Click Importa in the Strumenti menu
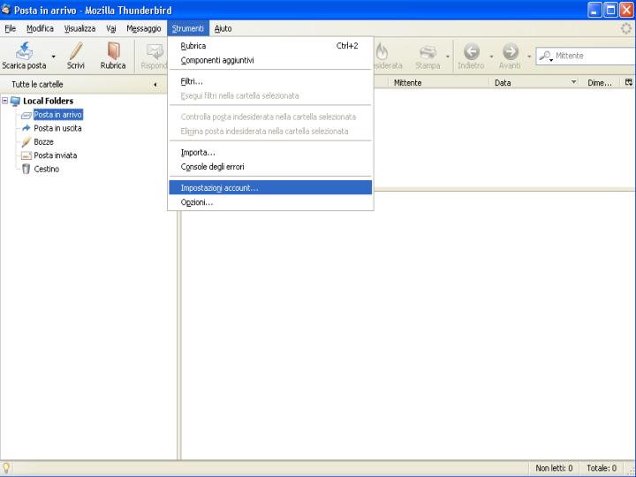The height and width of the screenshot is (477, 636). [198, 152]
